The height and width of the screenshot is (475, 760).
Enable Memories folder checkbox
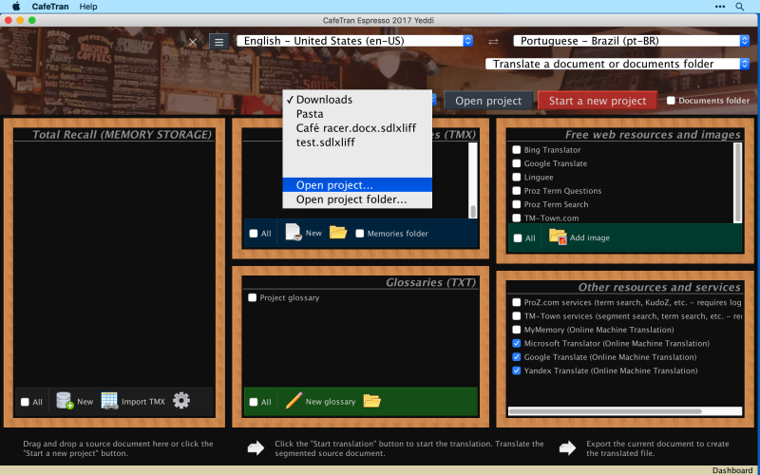(360, 233)
